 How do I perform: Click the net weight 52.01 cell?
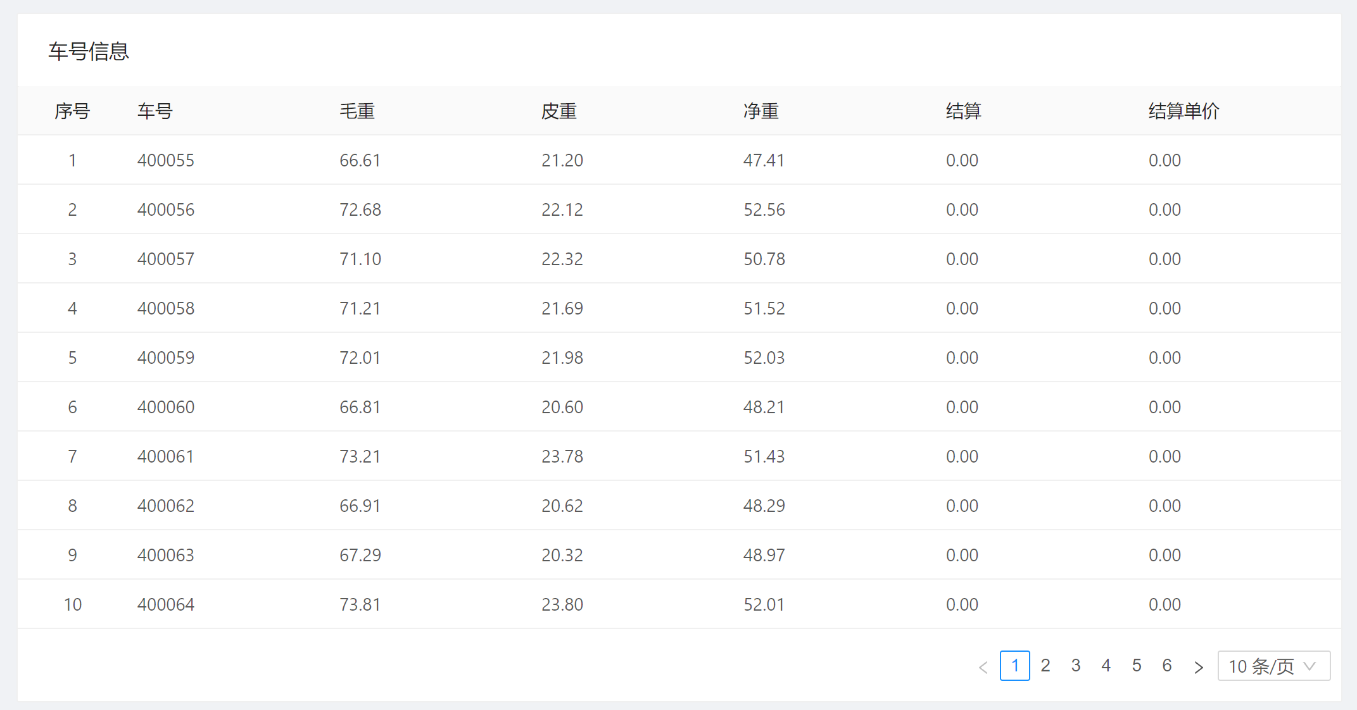point(764,605)
